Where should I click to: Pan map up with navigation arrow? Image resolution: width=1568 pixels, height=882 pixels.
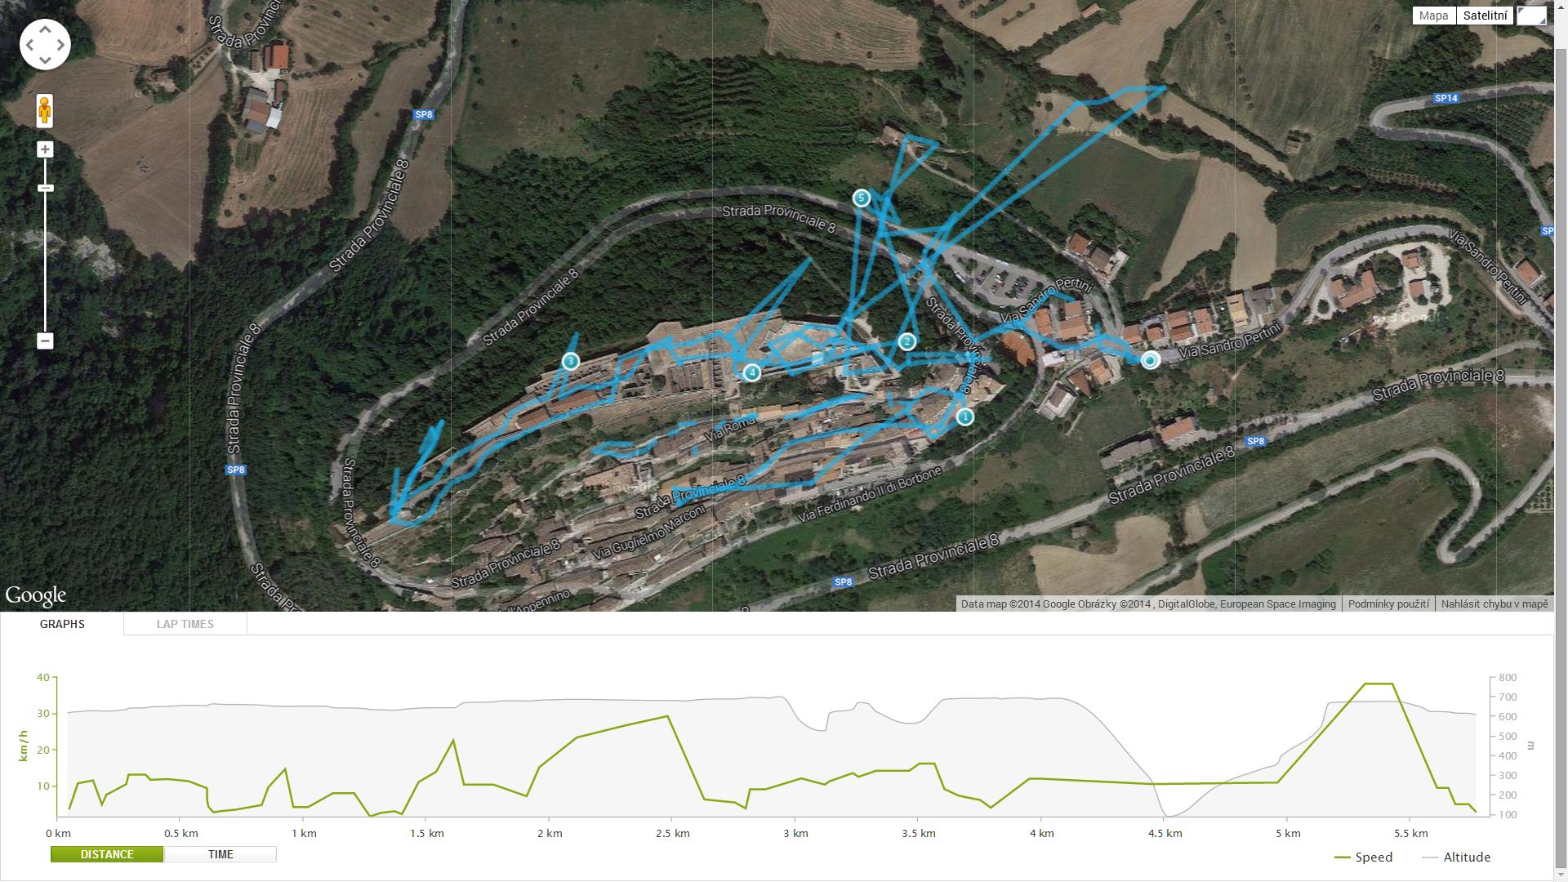[45, 29]
